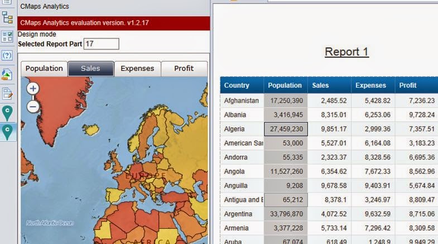This screenshot has height=244, width=438.
Task: Select the Anguilla country cell
Action: pos(242,186)
